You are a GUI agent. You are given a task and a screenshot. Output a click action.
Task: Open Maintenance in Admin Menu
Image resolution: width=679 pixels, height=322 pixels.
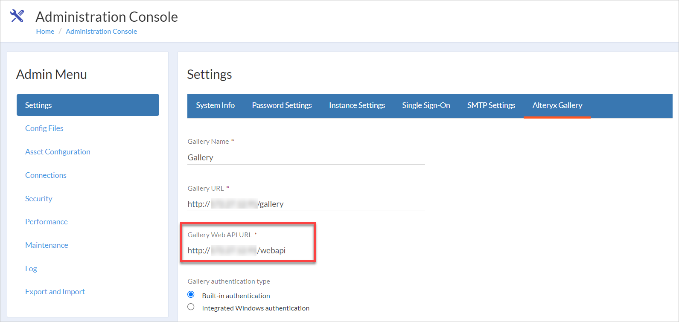click(x=47, y=245)
